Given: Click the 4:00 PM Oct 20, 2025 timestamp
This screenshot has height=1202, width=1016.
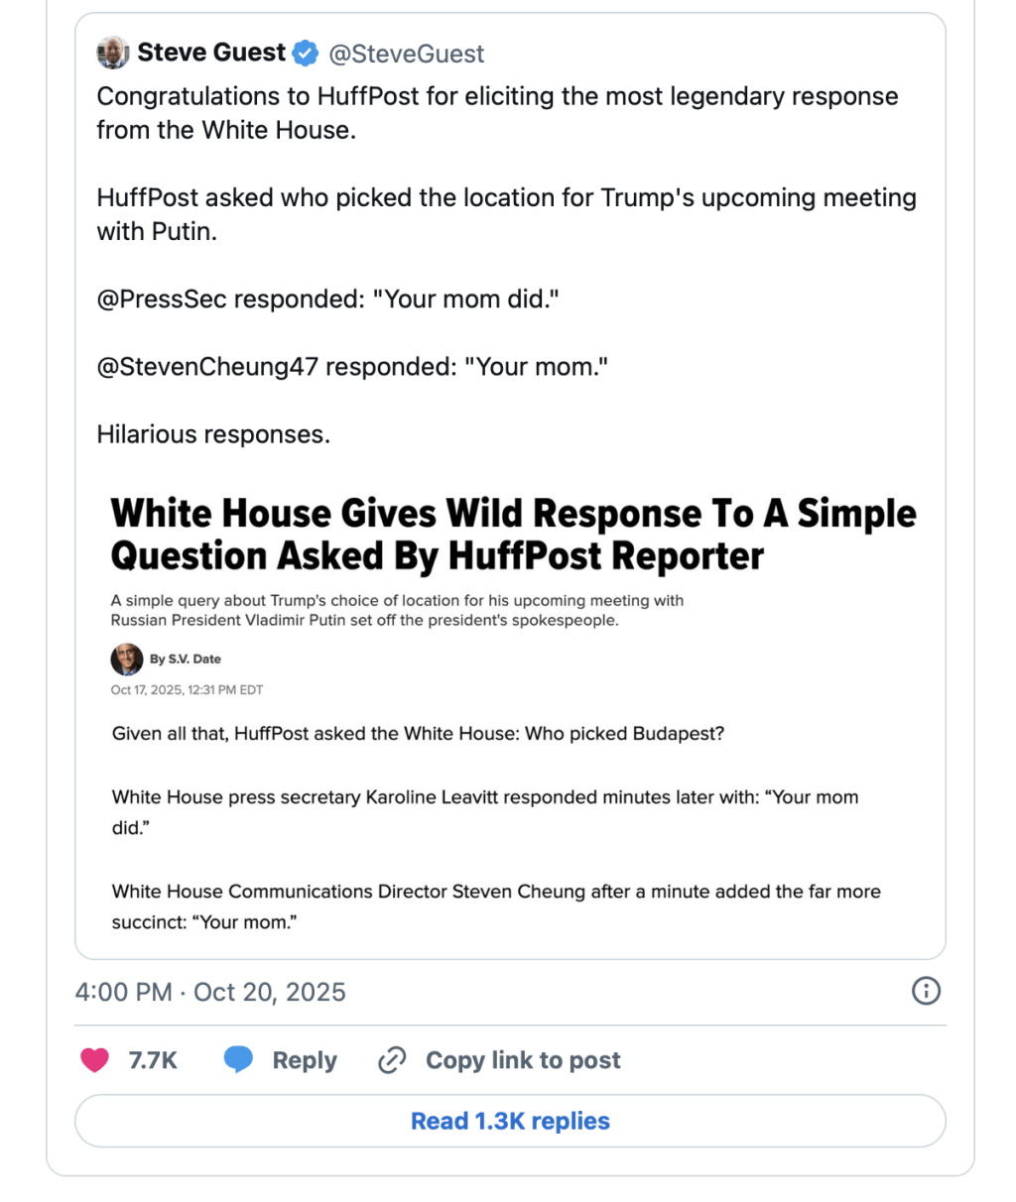Looking at the screenshot, I should click(210, 992).
